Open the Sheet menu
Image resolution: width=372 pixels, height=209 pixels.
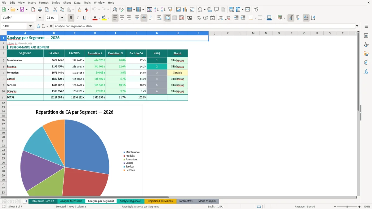(x=67, y=2)
